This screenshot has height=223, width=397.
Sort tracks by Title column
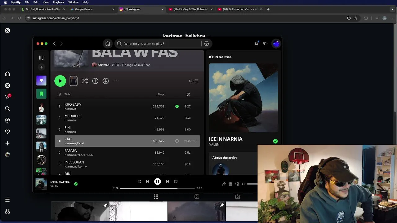coord(67,94)
